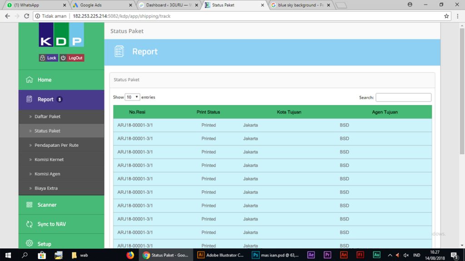The width and height of the screenshot is (465, 261).
Task: Open Adobe Animate from taskbar
Action: coord(344,255)
